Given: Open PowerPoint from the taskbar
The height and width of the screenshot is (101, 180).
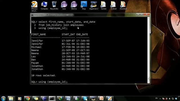Looking at the screenshot, I should 102,98.
